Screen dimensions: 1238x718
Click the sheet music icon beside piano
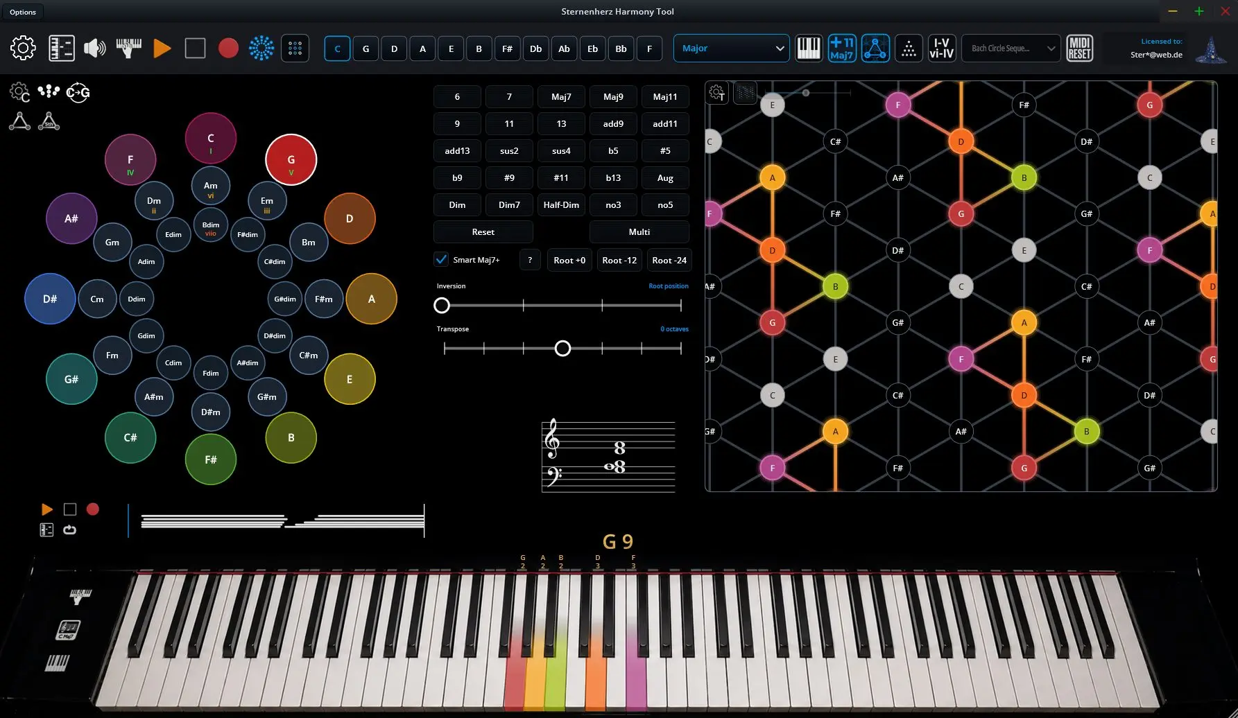(68, 629)
